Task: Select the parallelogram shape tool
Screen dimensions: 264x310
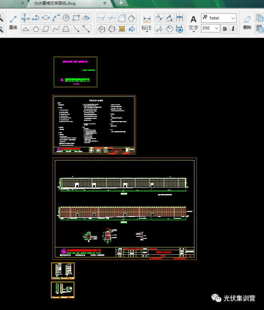Action: pos(46,29)
